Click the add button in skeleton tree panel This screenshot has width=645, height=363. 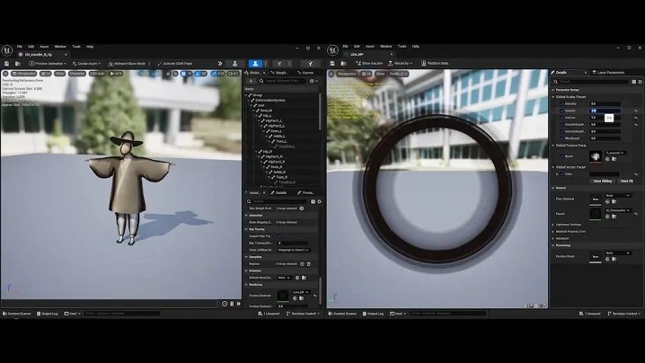(249, 81)
